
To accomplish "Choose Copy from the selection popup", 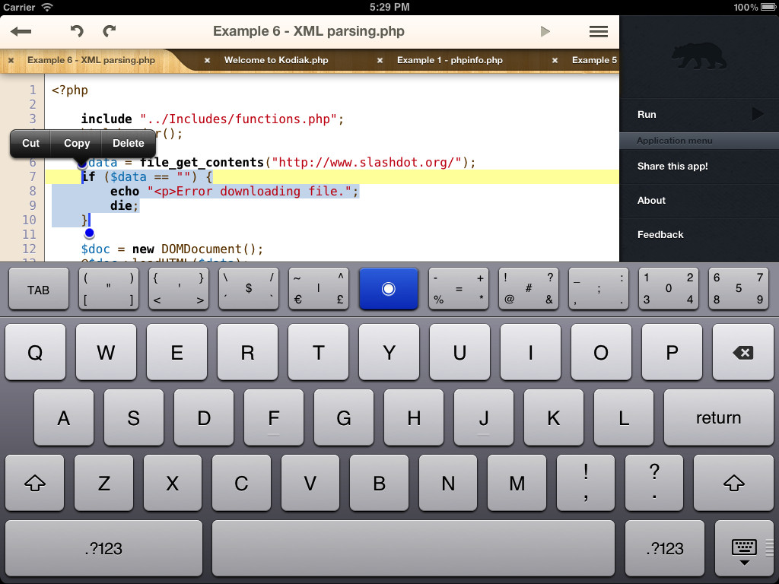I will pyautogui.click(x=77, y=143).
